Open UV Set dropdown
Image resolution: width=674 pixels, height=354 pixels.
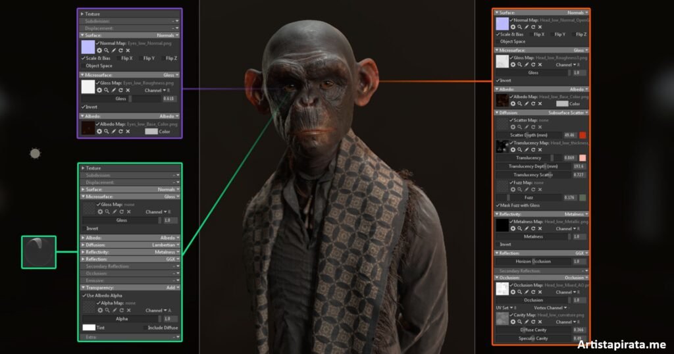pos(506,307)
